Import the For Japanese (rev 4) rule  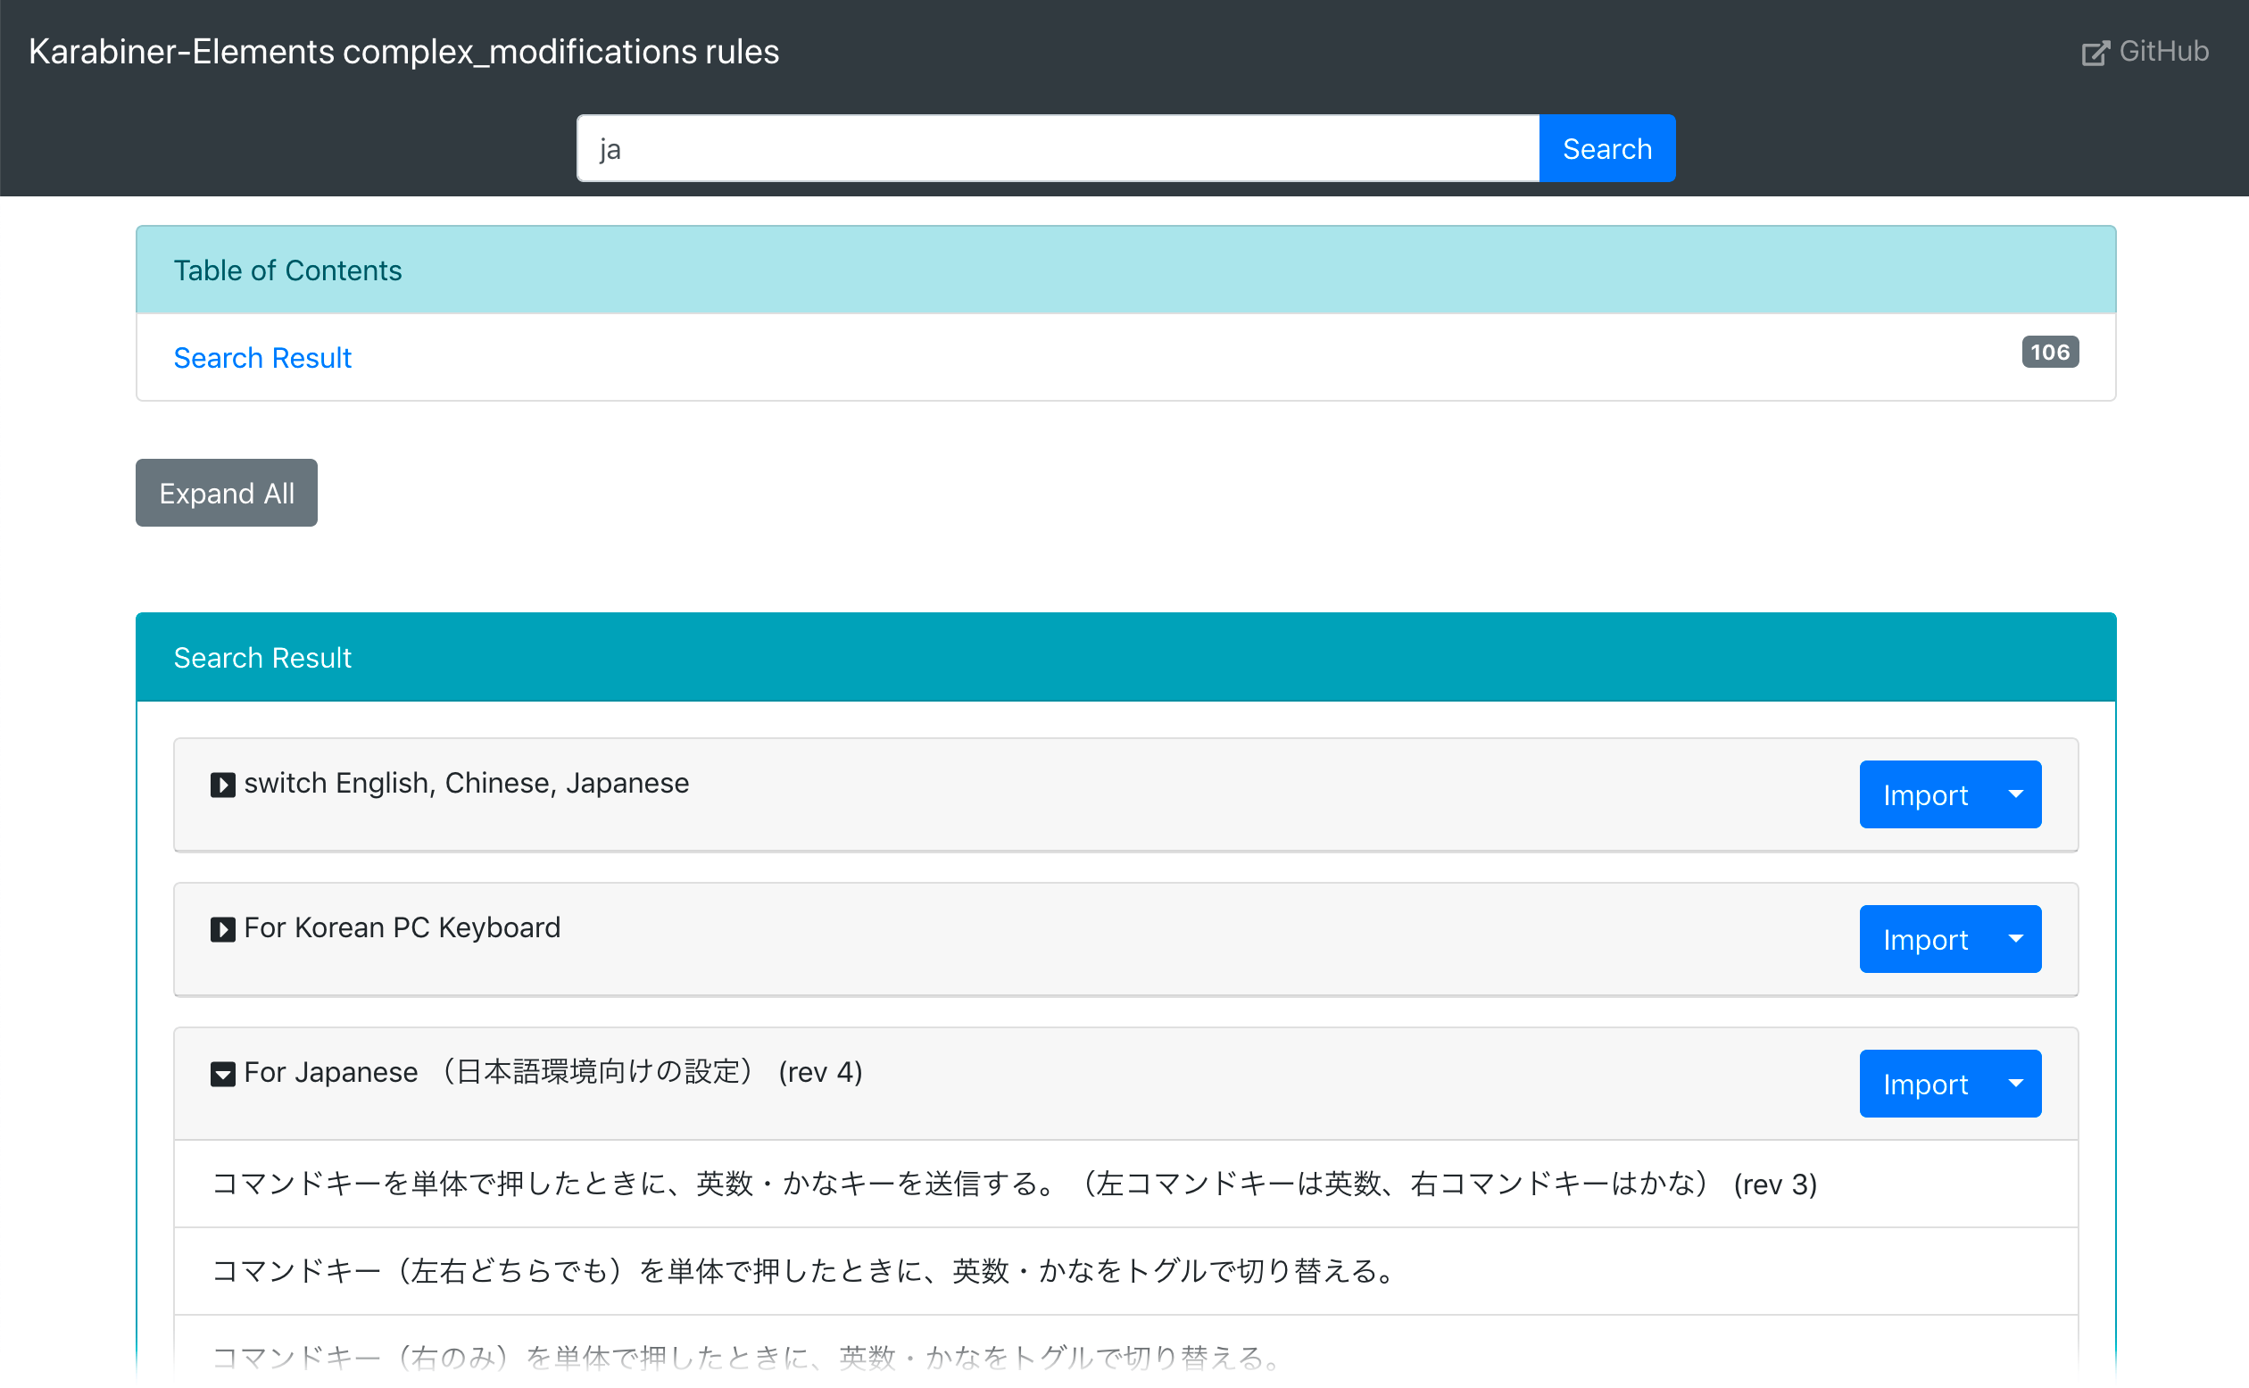coord(1925,1084)
